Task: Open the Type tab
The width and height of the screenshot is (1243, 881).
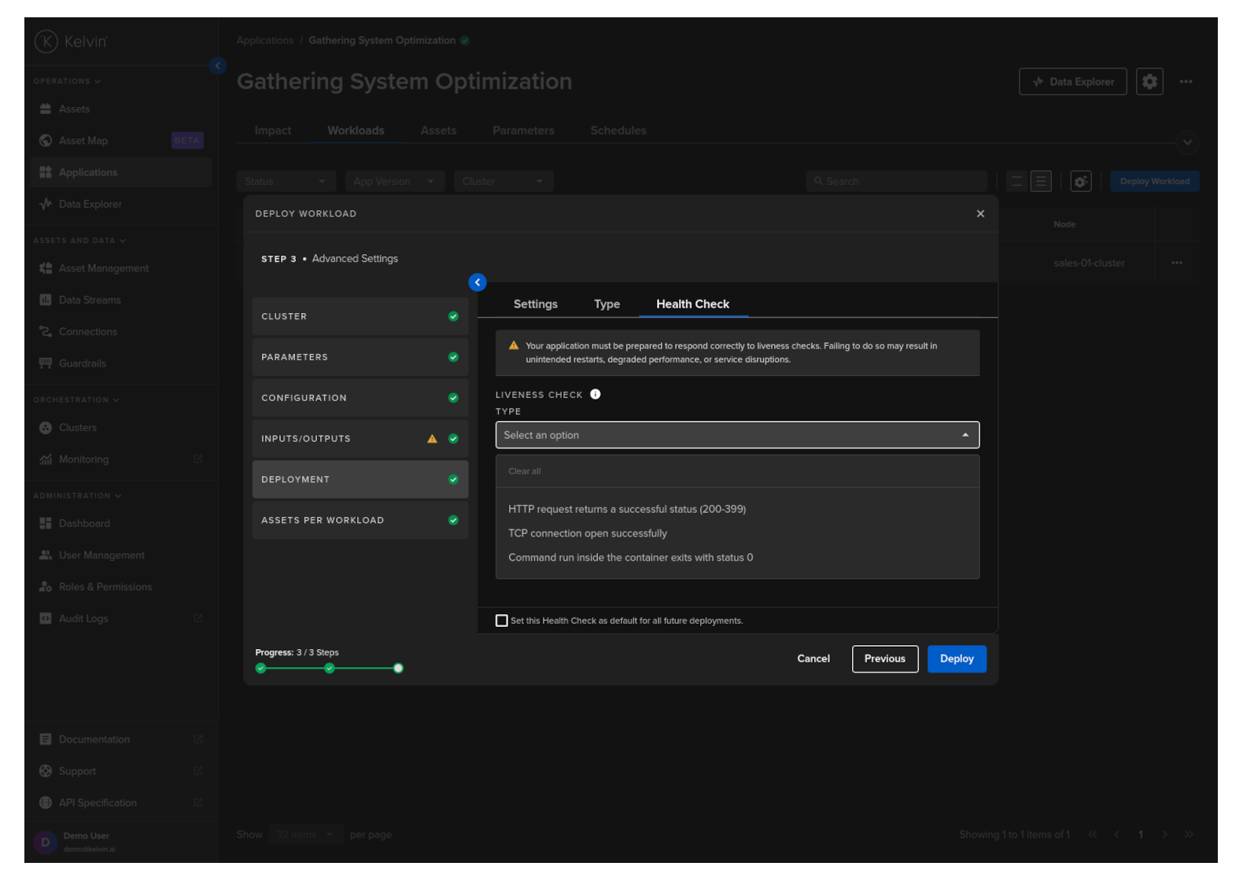Action: pos(607,304)
